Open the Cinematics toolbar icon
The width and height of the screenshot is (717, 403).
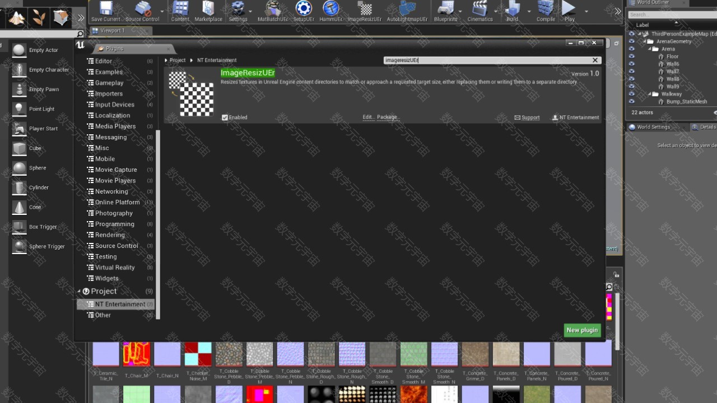click(x=479, y=9)
